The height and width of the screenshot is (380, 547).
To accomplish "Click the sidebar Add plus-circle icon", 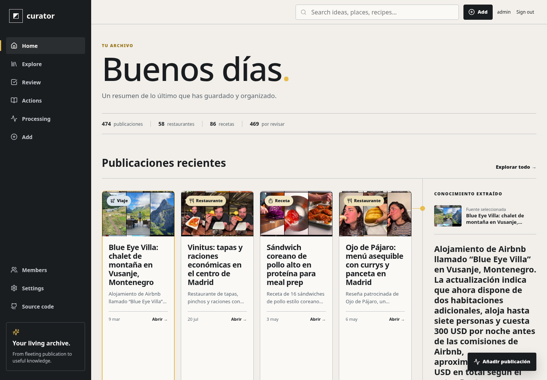I will point(14,137).
